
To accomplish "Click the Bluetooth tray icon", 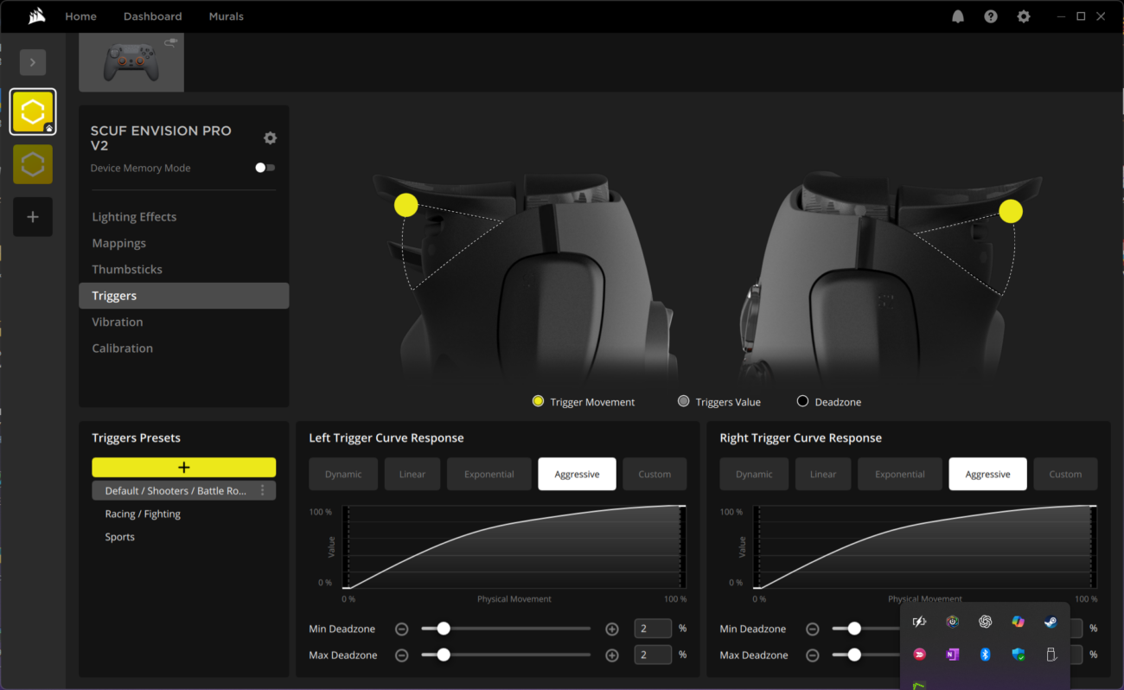I will coord(985,655).
